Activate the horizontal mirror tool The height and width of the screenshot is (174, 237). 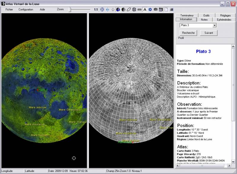(112, 9)
